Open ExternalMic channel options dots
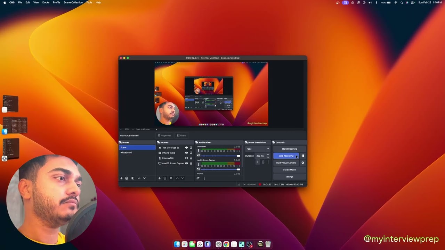This screenshot has width=445, height=250. click(199, 151)
